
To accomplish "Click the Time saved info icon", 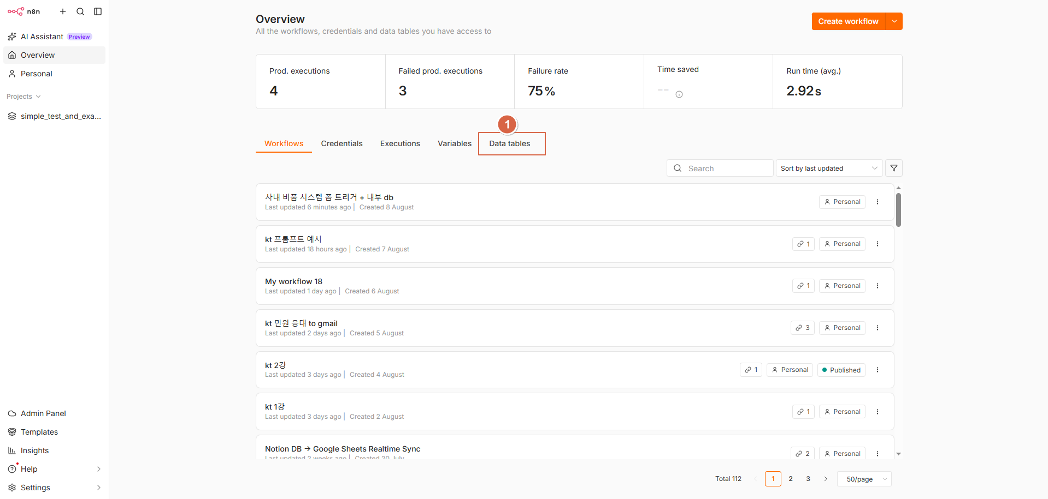I will pyautogui.click(x=679, y=94).
